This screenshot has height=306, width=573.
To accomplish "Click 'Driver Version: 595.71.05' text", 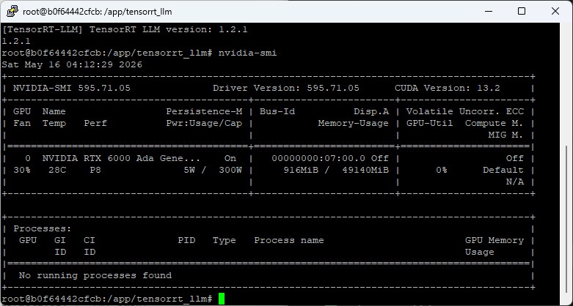I will (286, 89).
